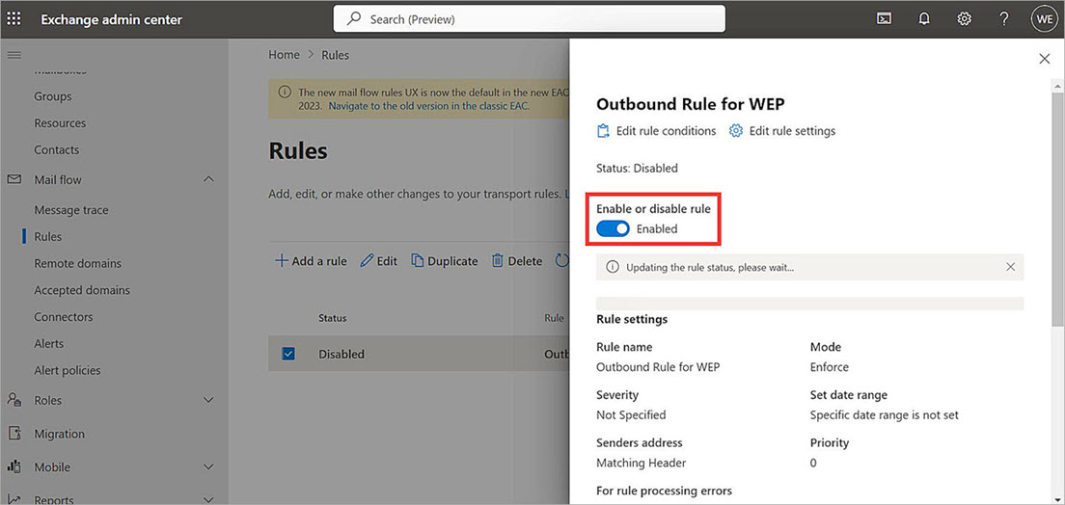
Task: Close the Outbound Rule details panel
Action: pyautogui.click(x=1045, y=59)
